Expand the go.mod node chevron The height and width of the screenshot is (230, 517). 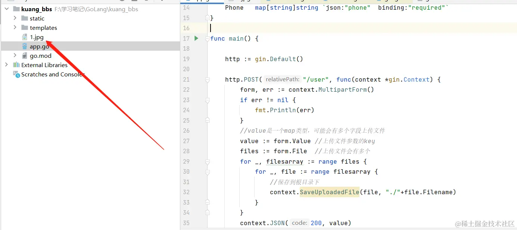click(x=15, y=55)
